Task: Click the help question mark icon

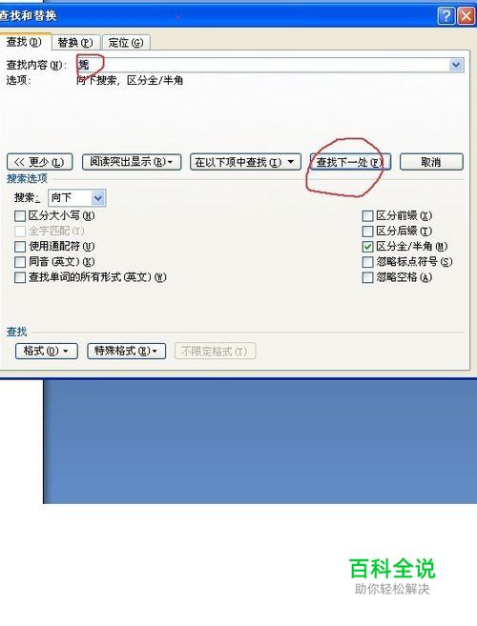Action: (446, 16)
